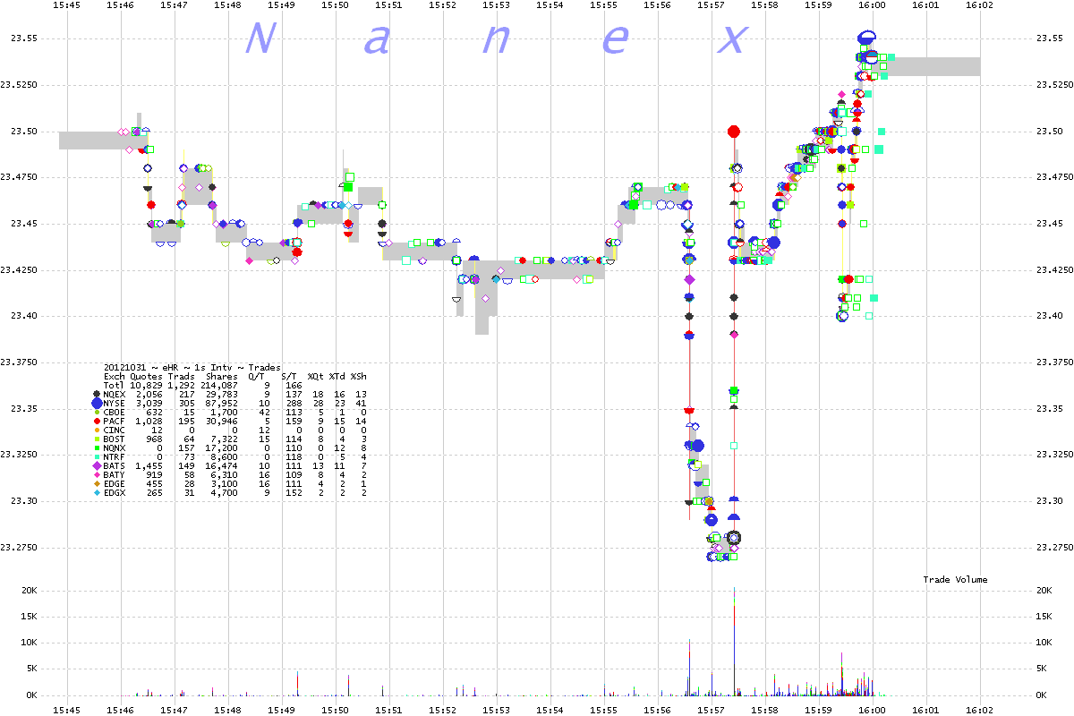Click the total shares value 214,087

coord(219,385)
